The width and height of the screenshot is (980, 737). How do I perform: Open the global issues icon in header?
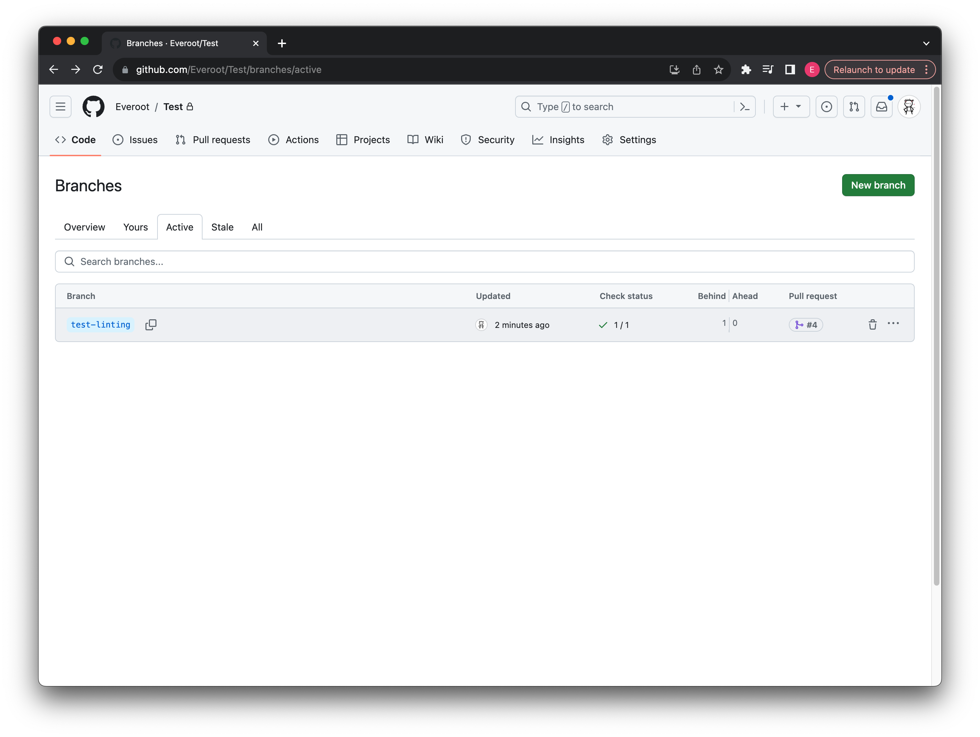826,107
